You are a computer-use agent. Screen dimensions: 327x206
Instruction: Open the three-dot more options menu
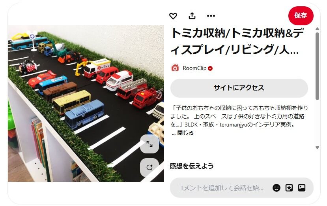coord(211,16)
